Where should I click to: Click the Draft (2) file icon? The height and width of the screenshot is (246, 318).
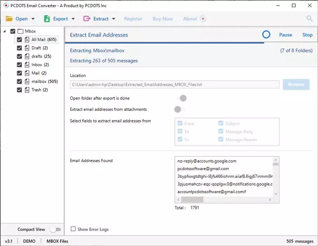tap(27, 48)
